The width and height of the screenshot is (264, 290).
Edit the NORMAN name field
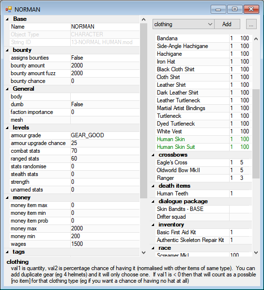point(105,27)
